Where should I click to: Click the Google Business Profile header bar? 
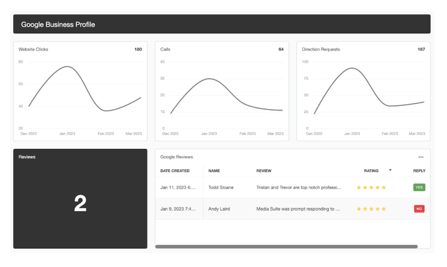tap(221, 24)
